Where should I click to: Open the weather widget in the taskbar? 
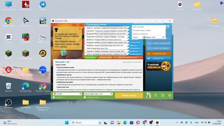pyautogui.click(x=10, y=122)
